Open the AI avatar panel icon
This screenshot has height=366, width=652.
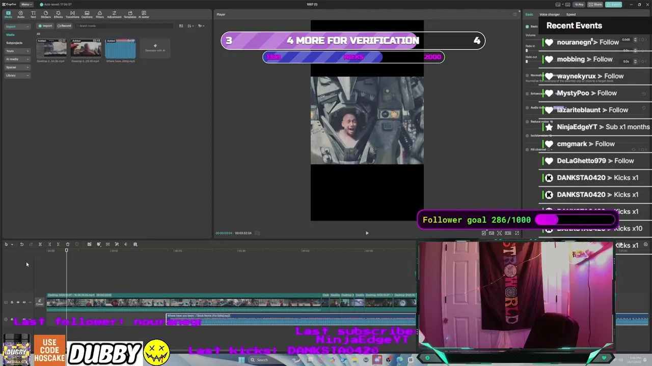tap(144, 14)
